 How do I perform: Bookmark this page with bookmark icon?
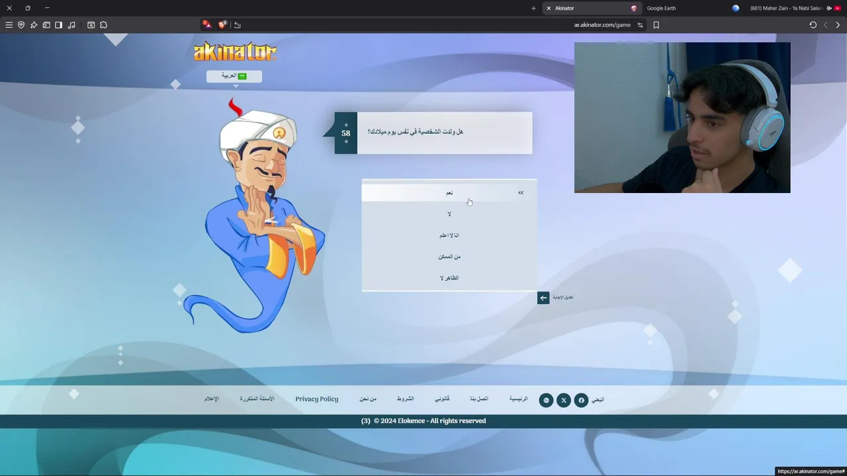click(x=656, y=25)
